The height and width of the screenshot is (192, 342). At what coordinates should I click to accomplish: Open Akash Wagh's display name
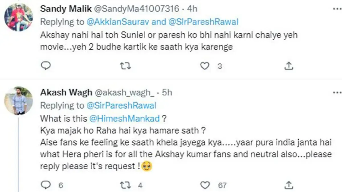click(x=66, y=92)
